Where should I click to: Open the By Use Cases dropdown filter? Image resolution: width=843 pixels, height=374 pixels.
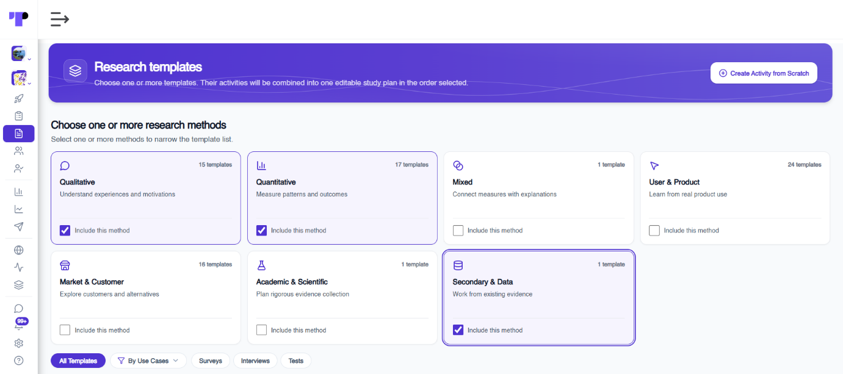pyautogui.click(x=148, y=361)
